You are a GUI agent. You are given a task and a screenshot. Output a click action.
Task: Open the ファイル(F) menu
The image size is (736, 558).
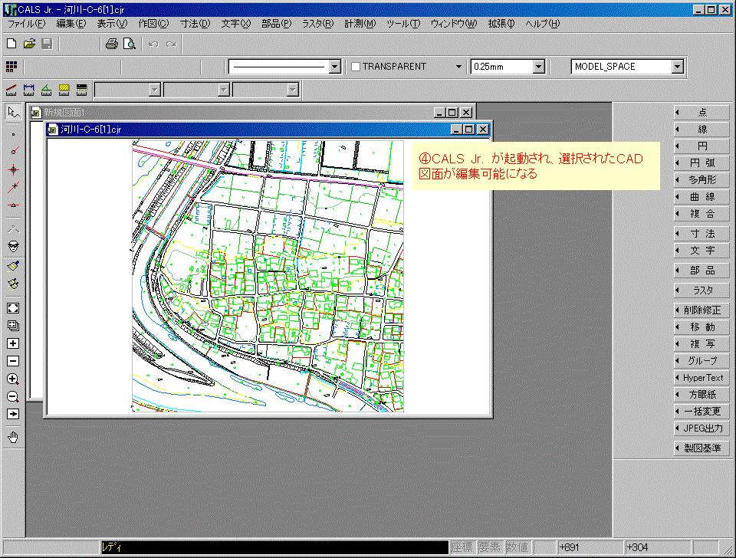27,24
